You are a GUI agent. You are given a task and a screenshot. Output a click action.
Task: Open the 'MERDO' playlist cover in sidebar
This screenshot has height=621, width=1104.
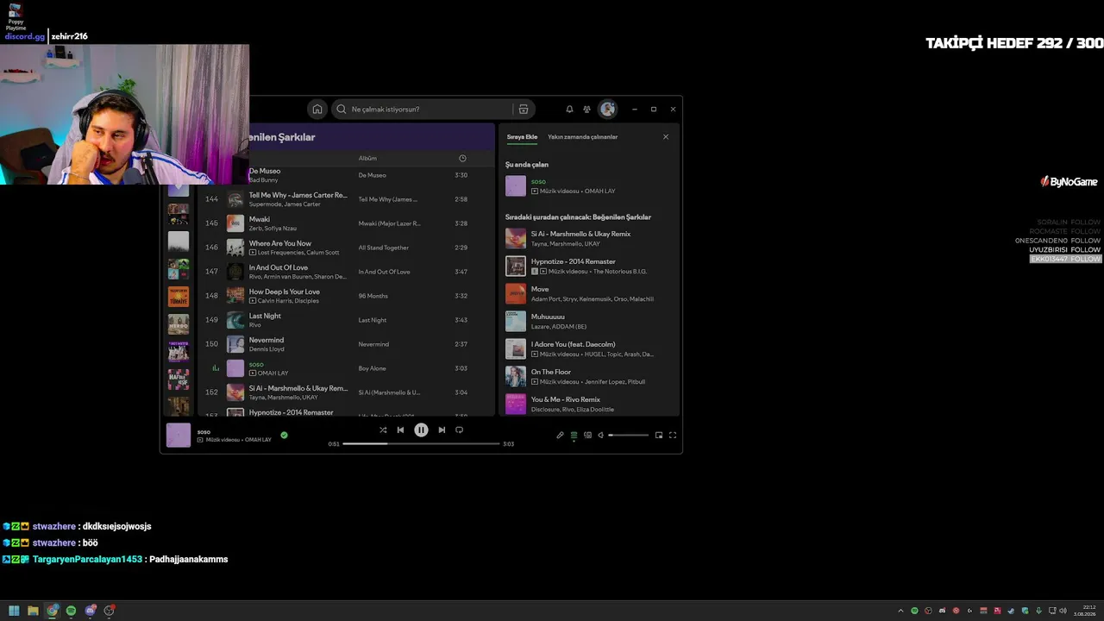click(179, 324)
